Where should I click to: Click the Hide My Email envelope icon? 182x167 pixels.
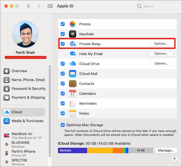click(x=73, y=54)
